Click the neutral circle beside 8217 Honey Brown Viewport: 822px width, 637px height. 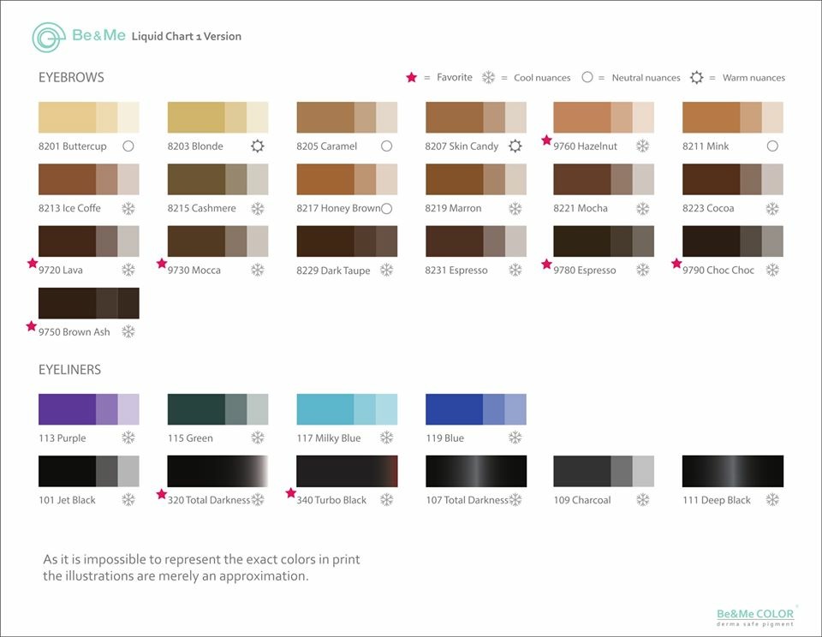(386, 209)
